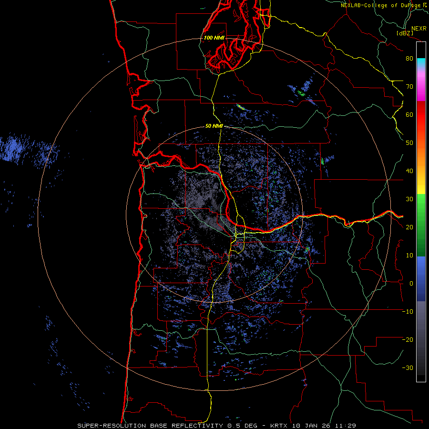The image size is (429, 429).
Task: Click the -20 value on the dBZ scale
Action: click(408, 340)
